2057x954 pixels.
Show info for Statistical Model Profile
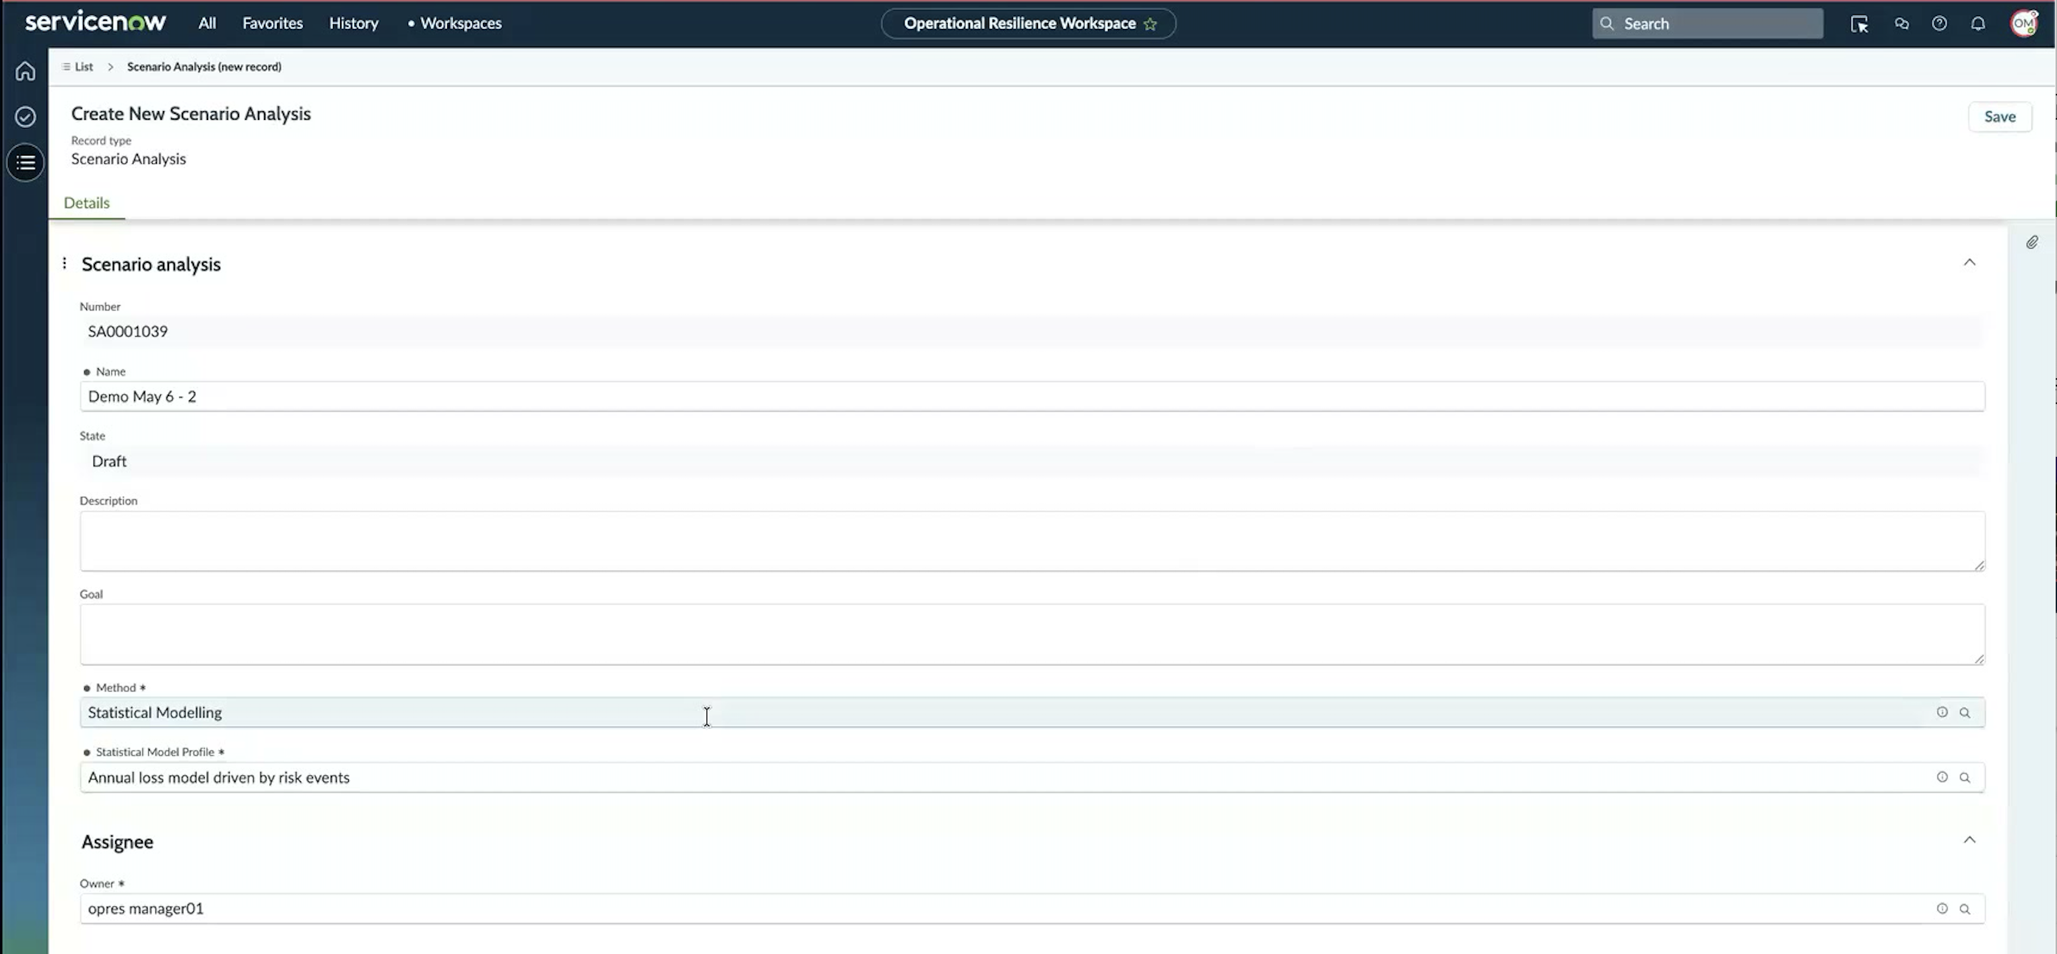(x=1942, y=777)
